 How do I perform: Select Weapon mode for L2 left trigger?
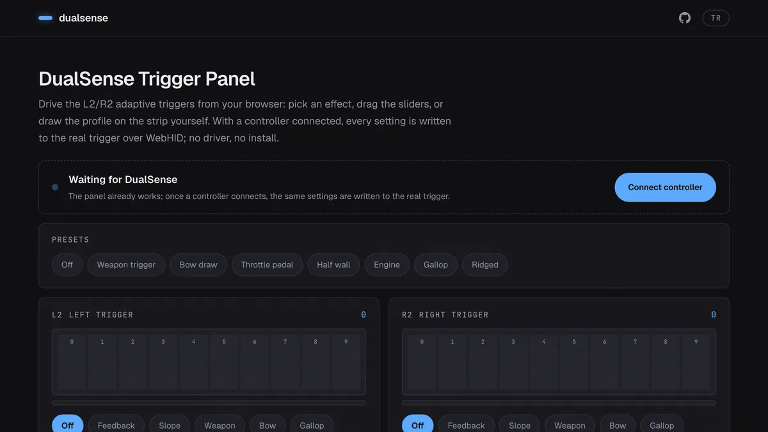coord(220,424)
